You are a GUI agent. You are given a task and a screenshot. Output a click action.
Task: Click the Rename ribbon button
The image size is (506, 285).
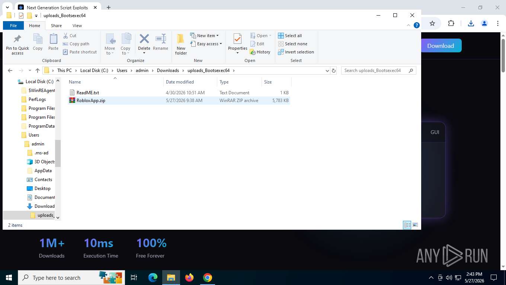[160, 42]
